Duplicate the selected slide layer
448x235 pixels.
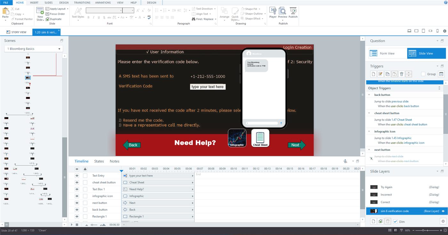(380, 221)
